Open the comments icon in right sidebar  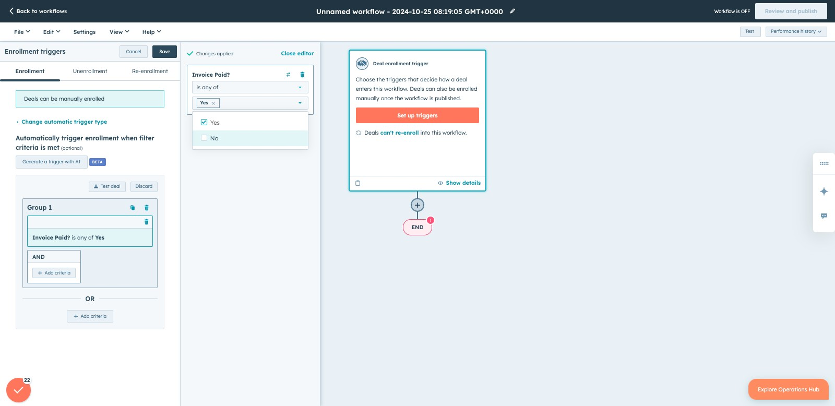pyautogui.click(x=824, y=216)
